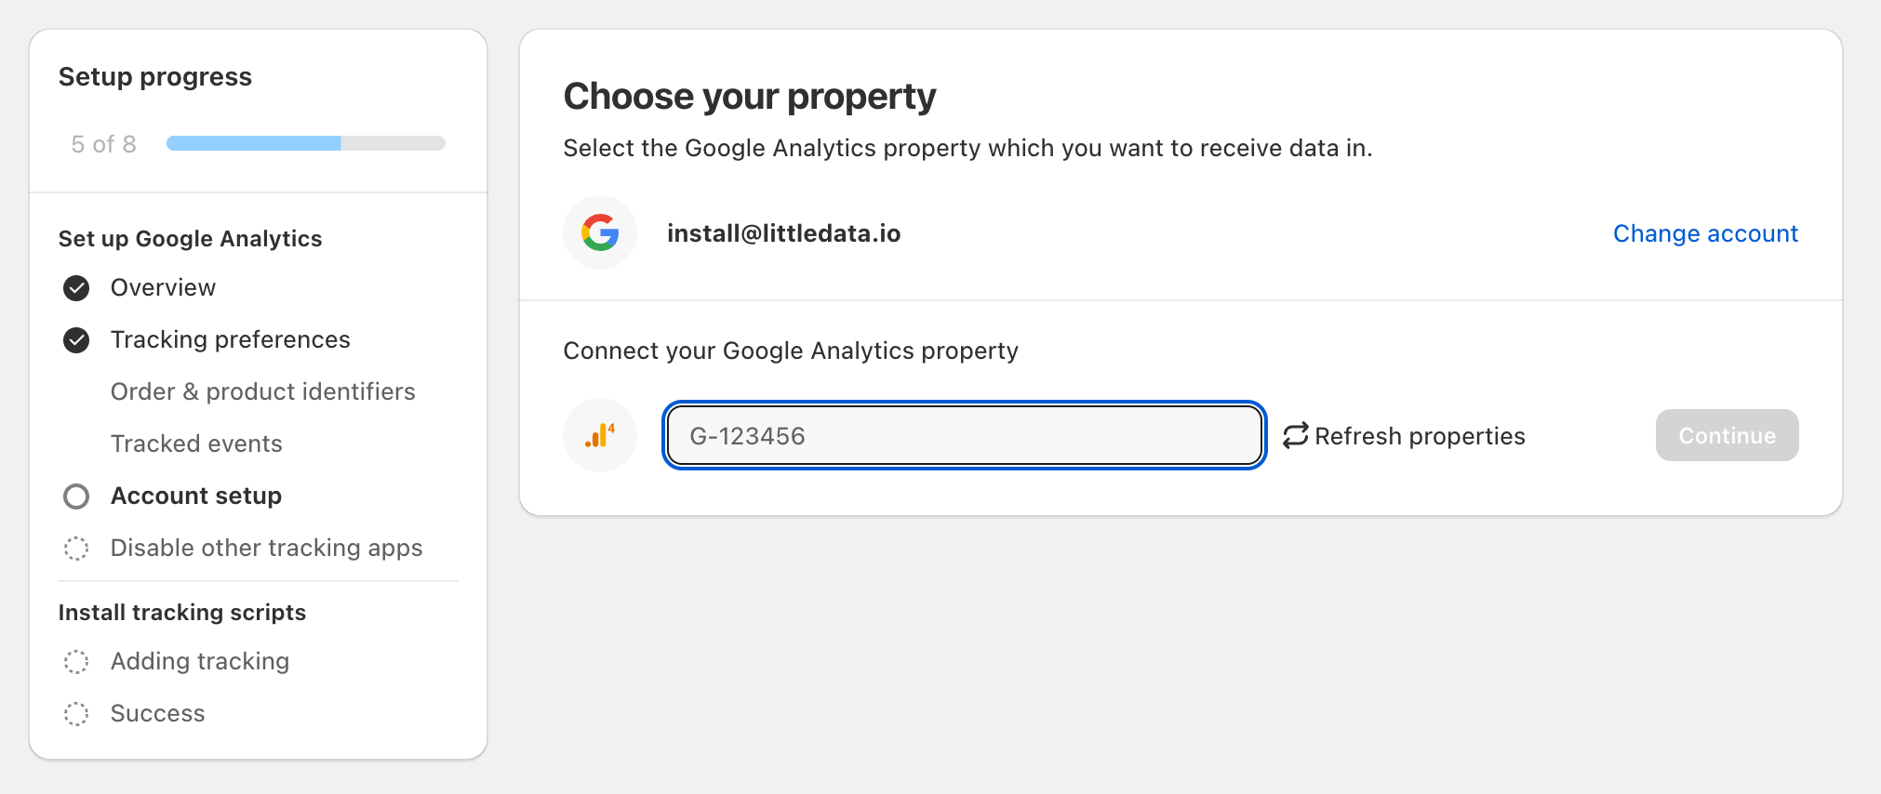Click the Change account link
The height and width of the screenshot is (794, 1881).
1704,233
